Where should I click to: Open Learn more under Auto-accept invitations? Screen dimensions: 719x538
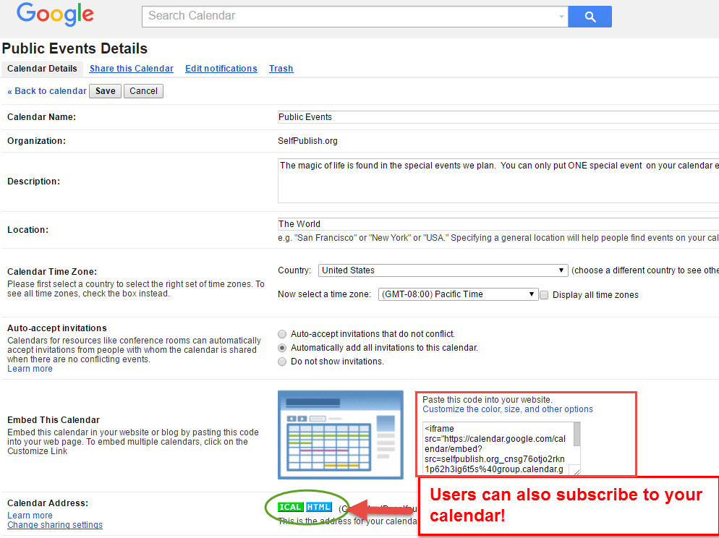point(30,369)
